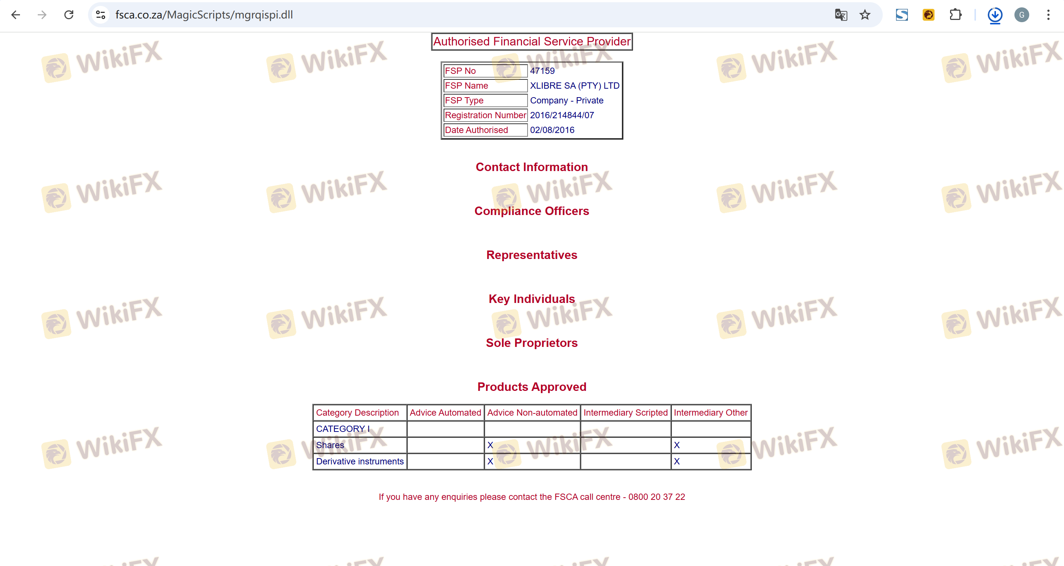Open the Sole Proprietors section
Image resolution: width=1064 pixels, height=566 pixels.
(x=532, y=343)
